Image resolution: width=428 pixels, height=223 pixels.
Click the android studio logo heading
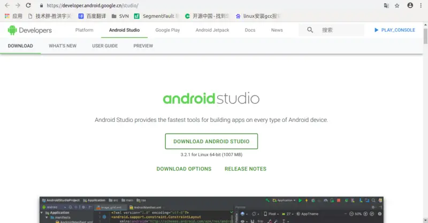[211, 98]
